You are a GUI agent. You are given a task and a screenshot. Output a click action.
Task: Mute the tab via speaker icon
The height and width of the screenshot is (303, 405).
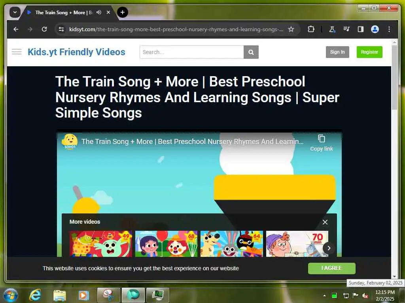98,12
